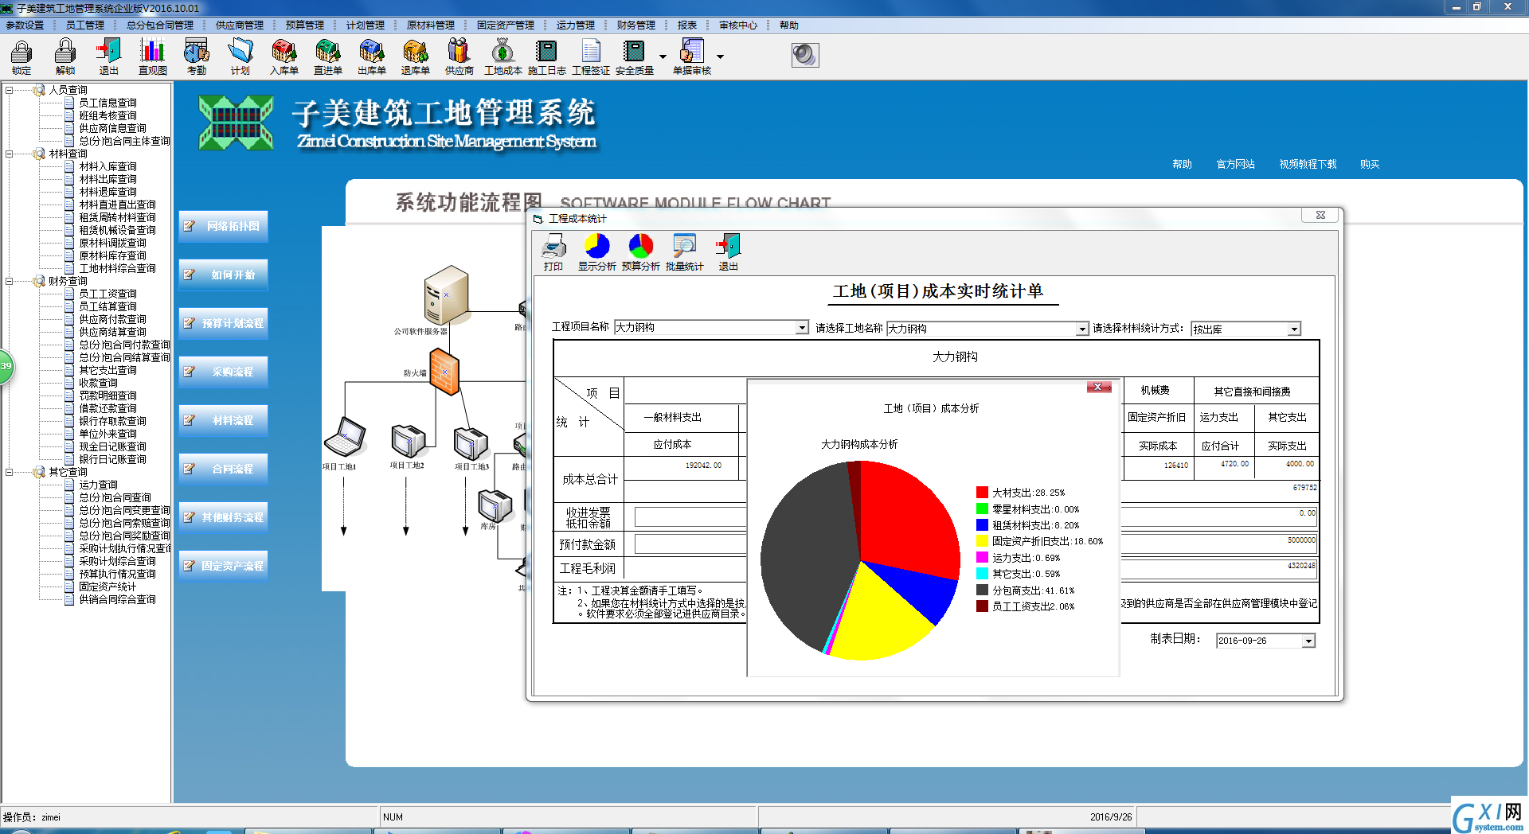Screen dimensions: 1529x834
Task: Click the red 大材支出 legend swatch
Action: click(982, 493)
